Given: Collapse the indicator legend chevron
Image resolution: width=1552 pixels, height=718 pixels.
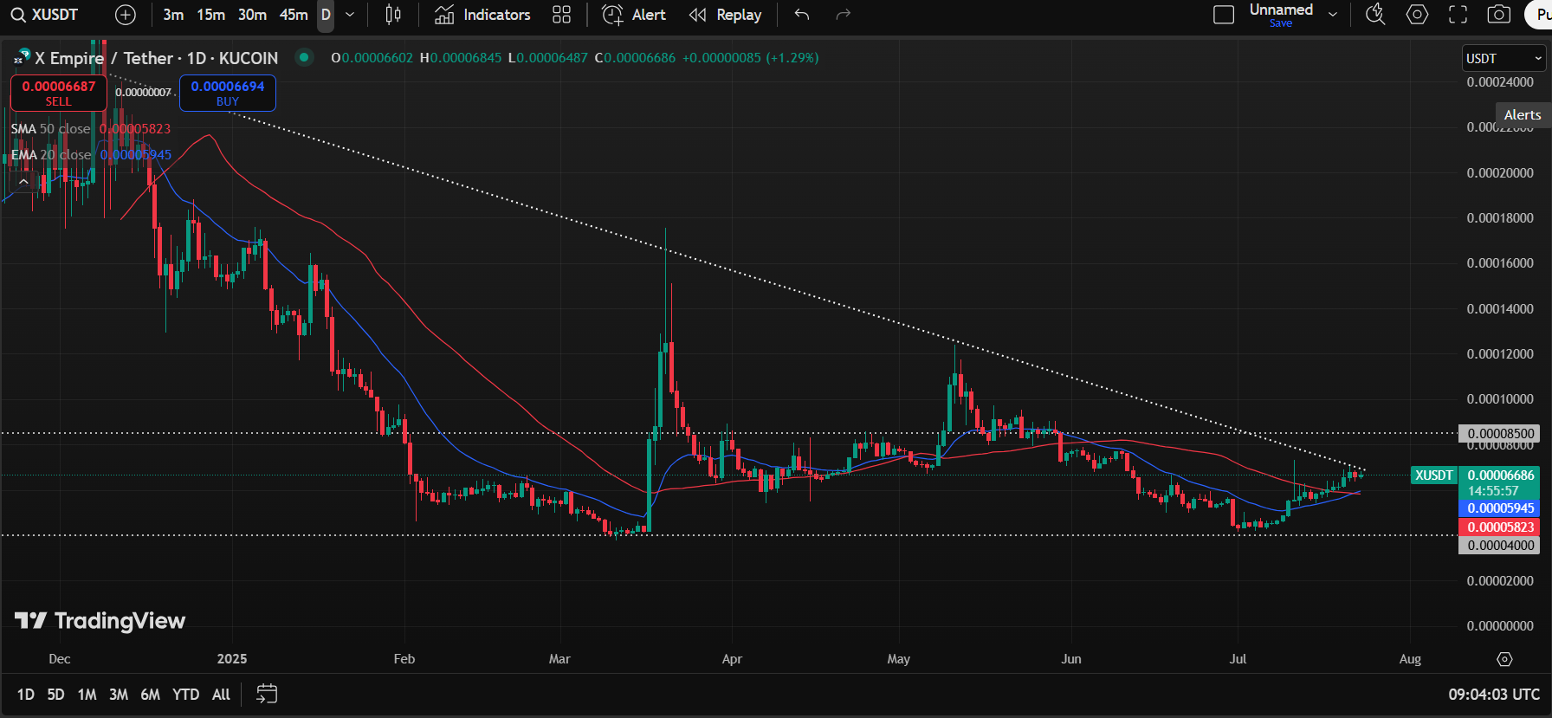Looking at the screenshot, I should 23,182.
